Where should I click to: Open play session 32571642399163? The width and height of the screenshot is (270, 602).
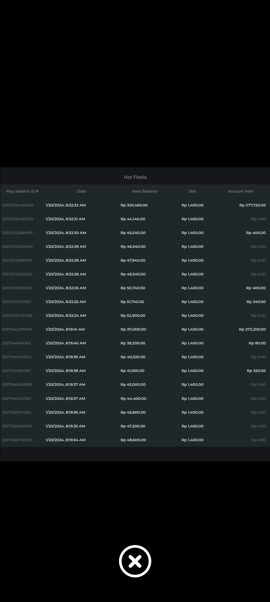(17, 329)
